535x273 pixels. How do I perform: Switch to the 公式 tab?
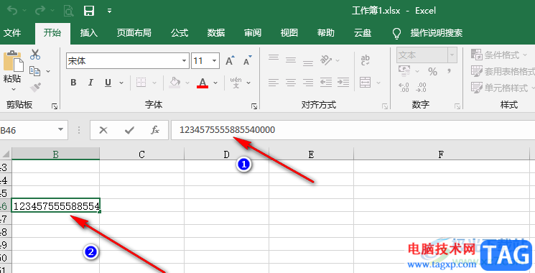click(x=180, y=33)
